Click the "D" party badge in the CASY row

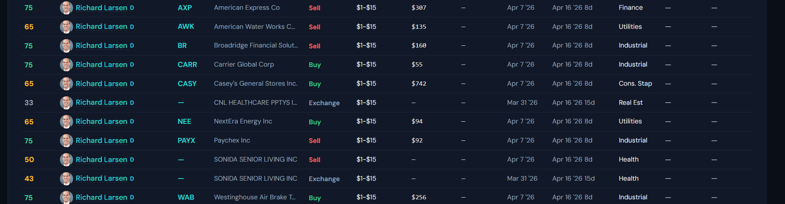(x=132, y=84)
